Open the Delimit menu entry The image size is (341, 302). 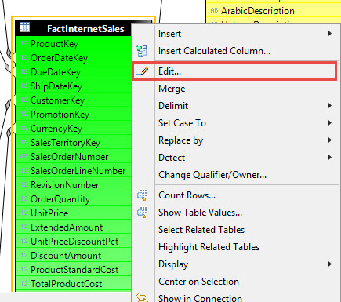point(235,106)
